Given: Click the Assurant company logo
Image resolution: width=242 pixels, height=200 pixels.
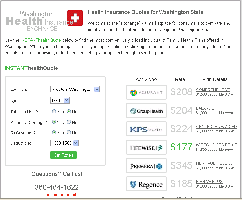Looking at the screenshot, I should (146, 92).
